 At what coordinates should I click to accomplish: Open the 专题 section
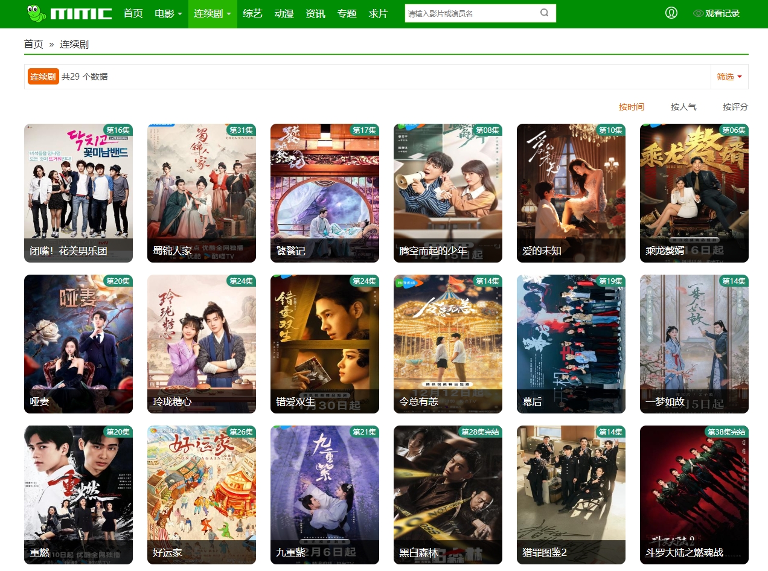[x=347, y=13]
